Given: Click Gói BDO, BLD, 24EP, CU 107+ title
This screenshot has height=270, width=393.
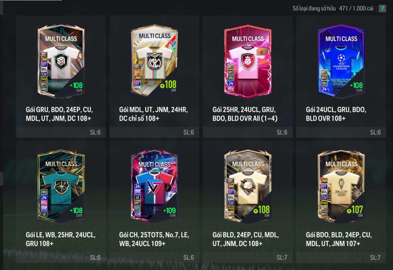Looking at the screenshot, I should coord(338,239).
